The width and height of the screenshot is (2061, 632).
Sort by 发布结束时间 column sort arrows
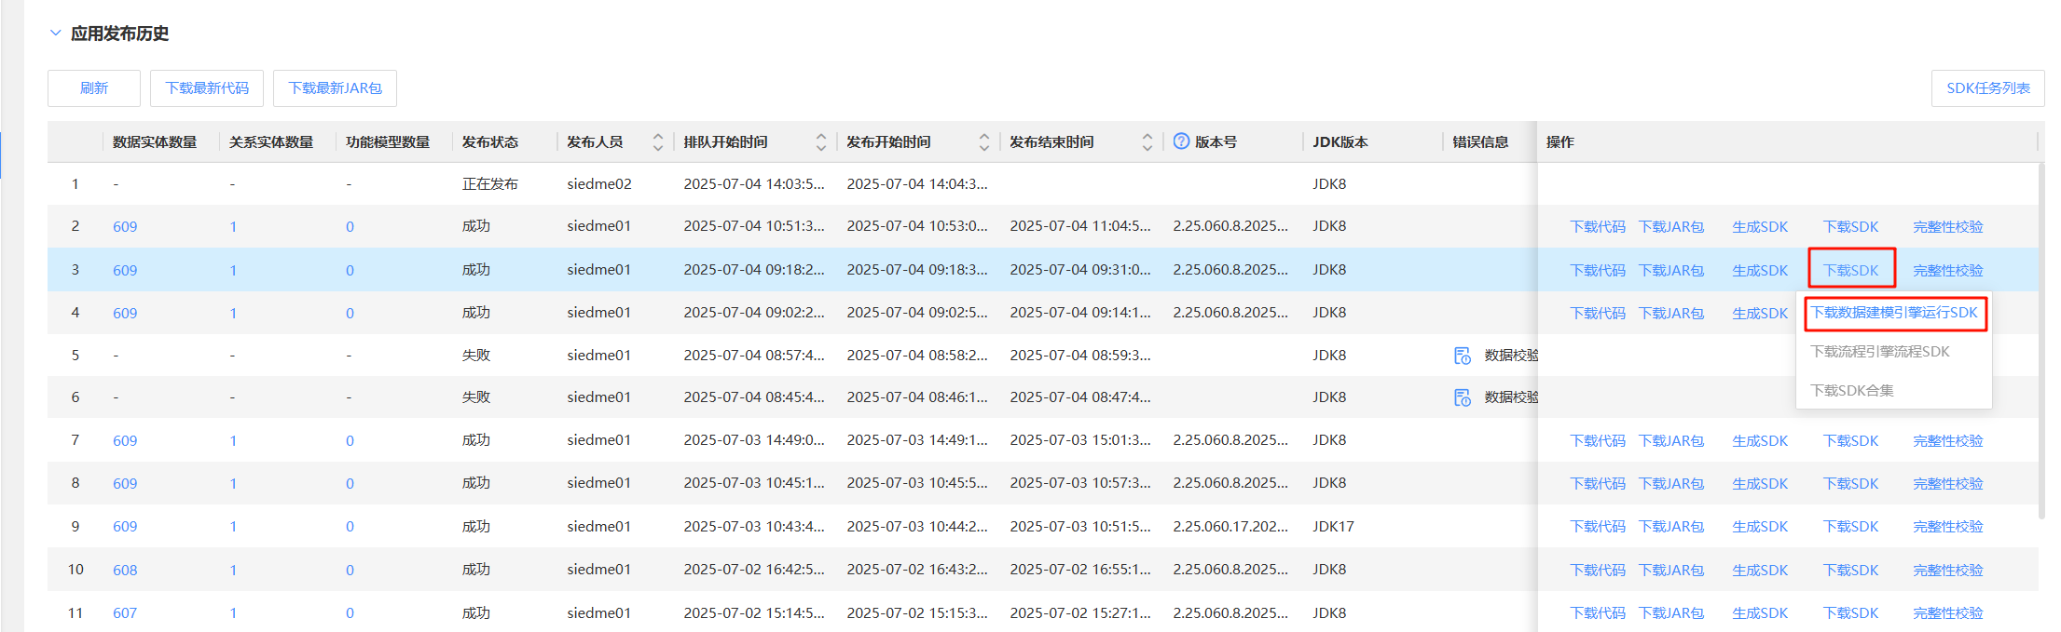click(x=1147, y=141)
